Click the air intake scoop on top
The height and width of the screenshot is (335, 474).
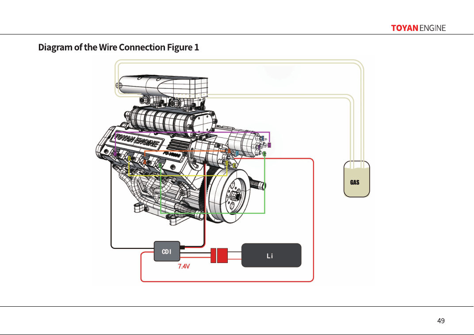click(163, 86)
